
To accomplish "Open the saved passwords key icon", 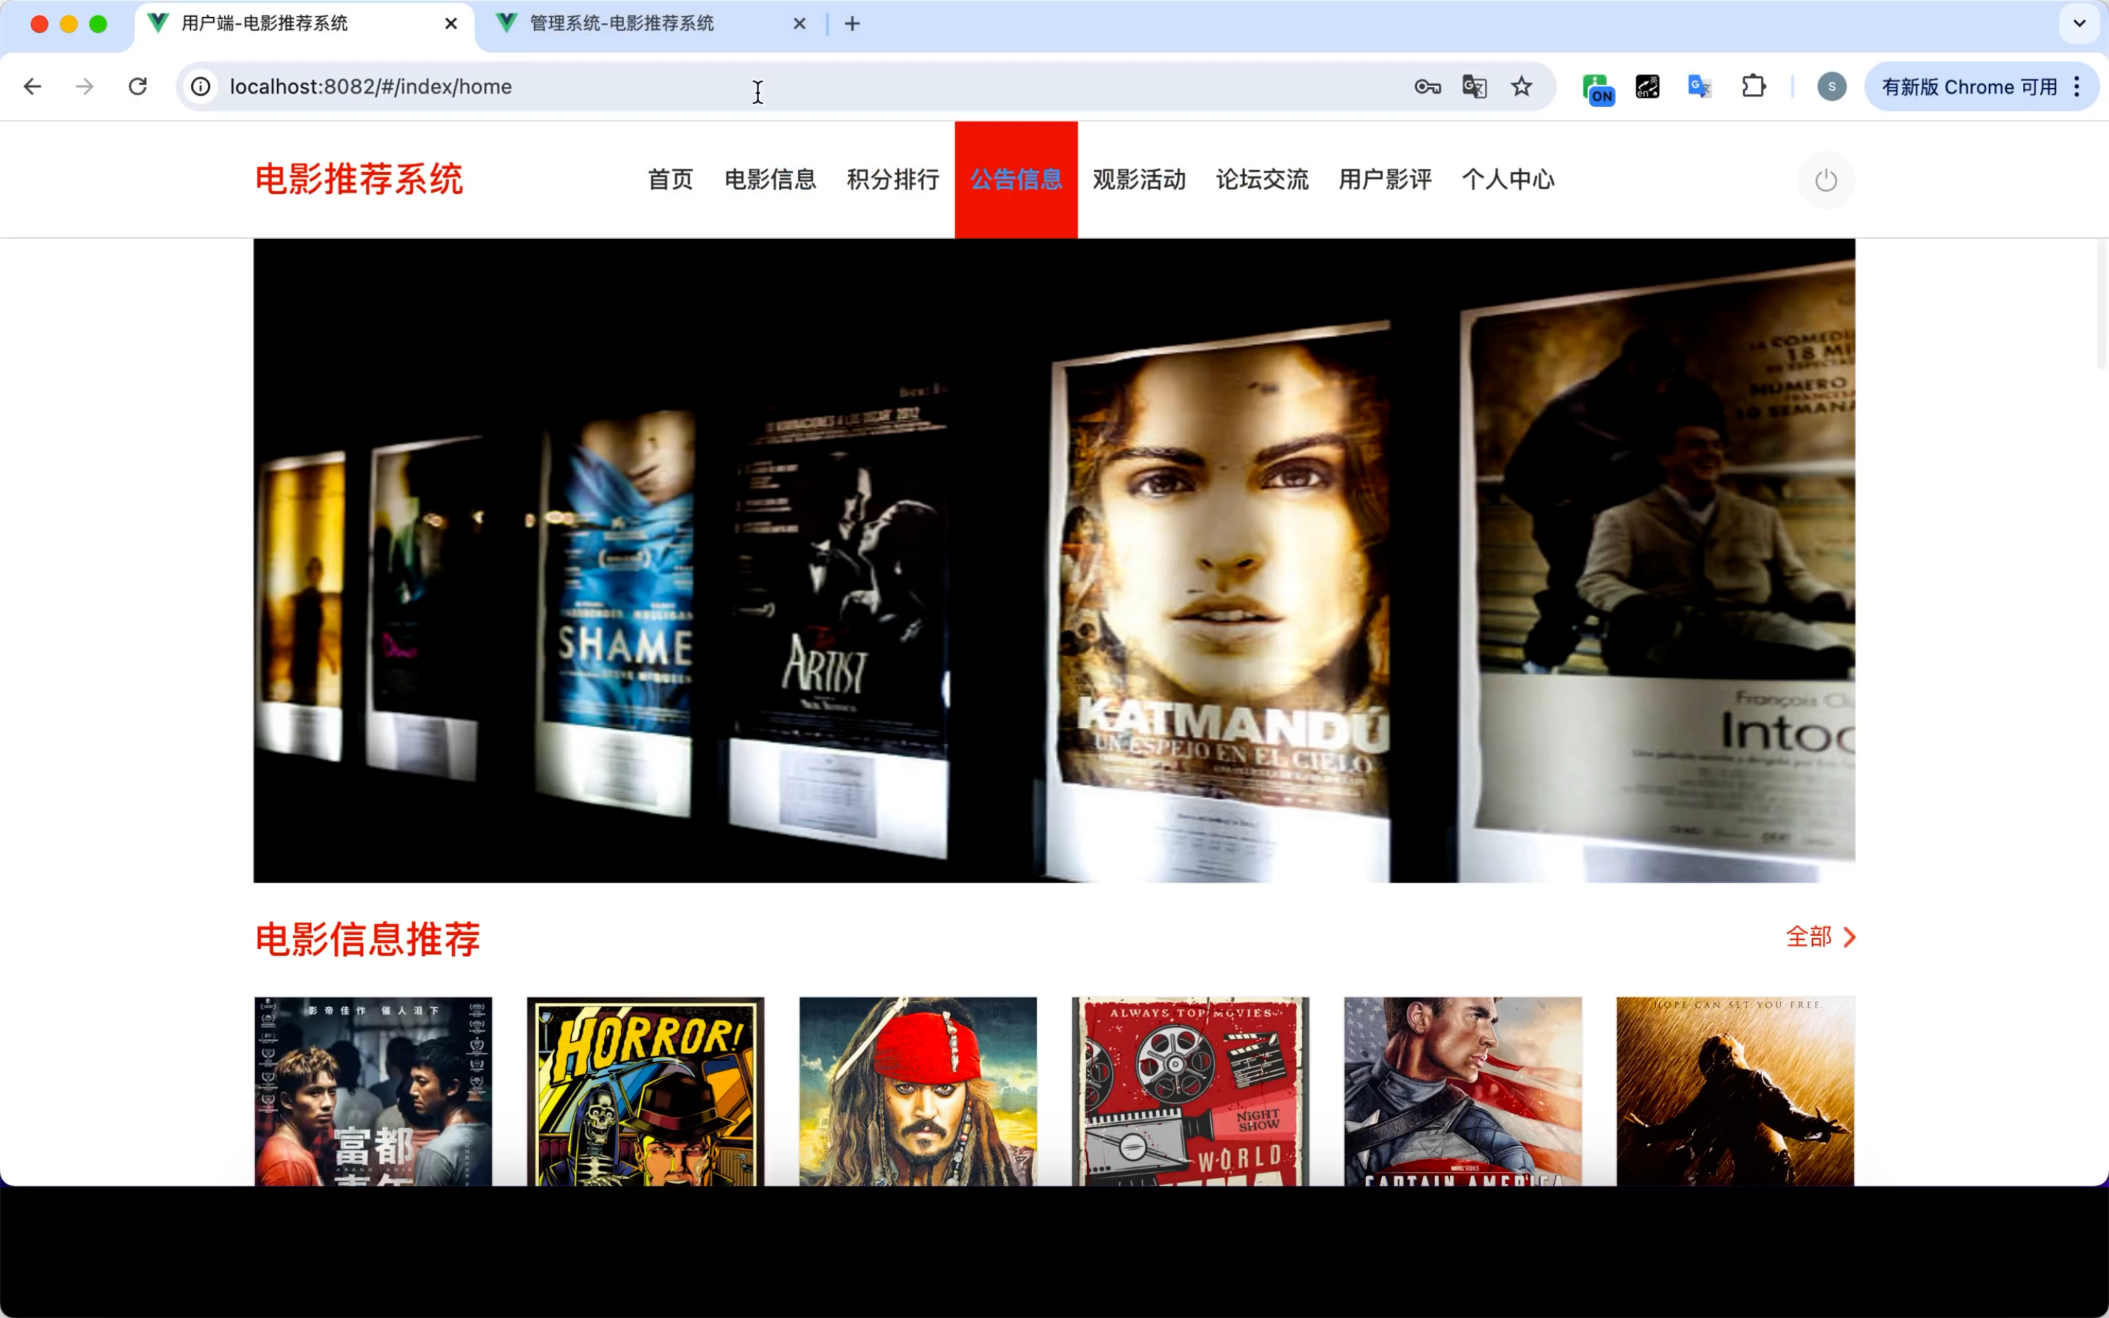I will point(1428,86).
